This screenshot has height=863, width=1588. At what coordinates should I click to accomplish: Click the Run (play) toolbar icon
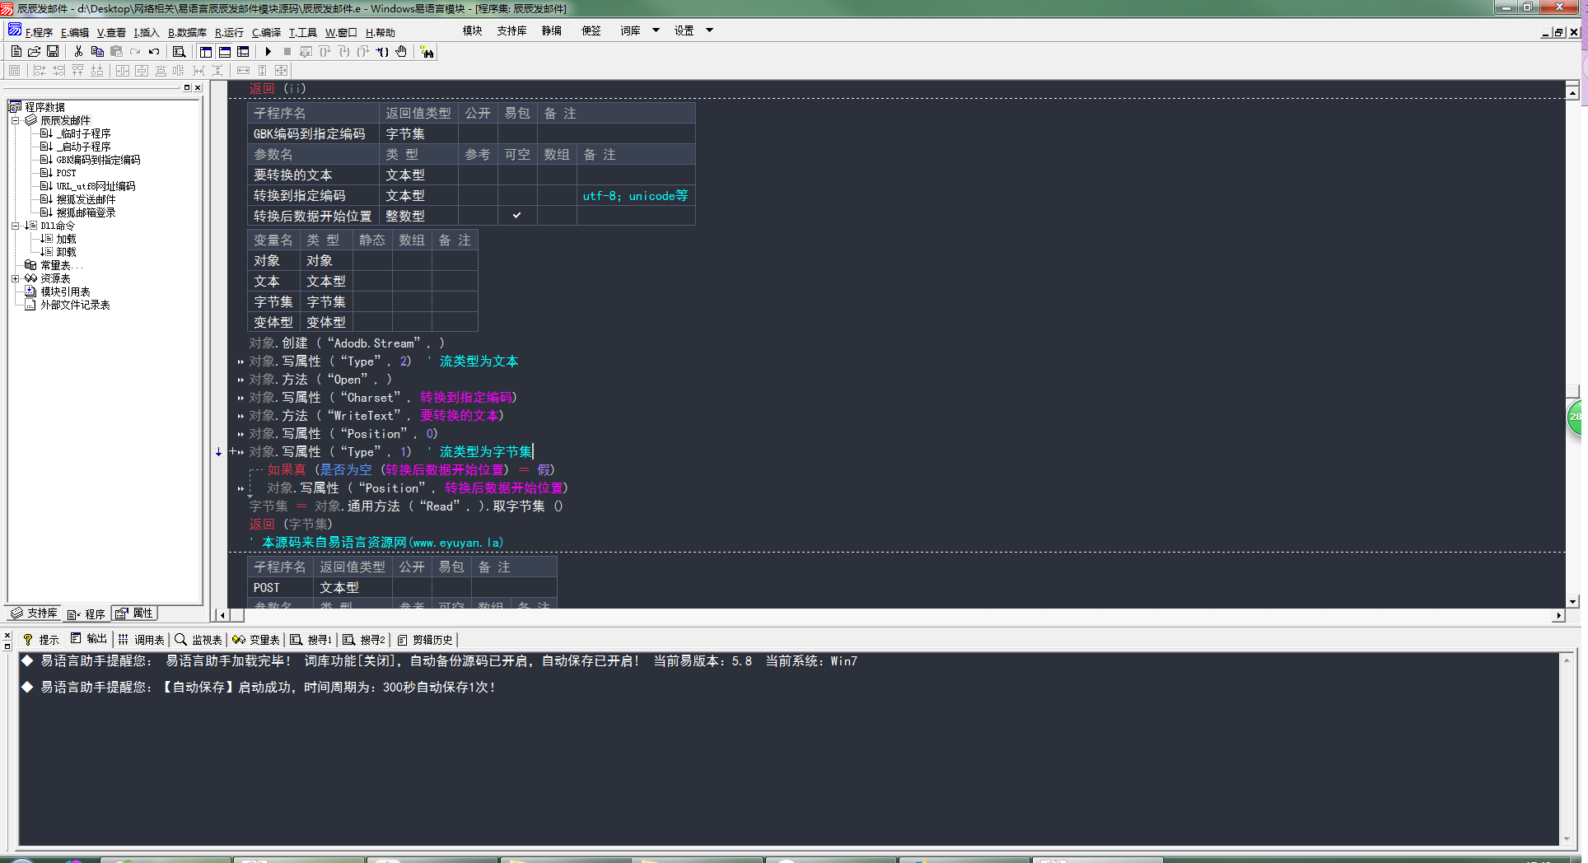(x=269, y=52)
